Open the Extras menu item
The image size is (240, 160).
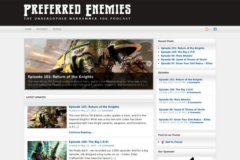click(57, 29)
